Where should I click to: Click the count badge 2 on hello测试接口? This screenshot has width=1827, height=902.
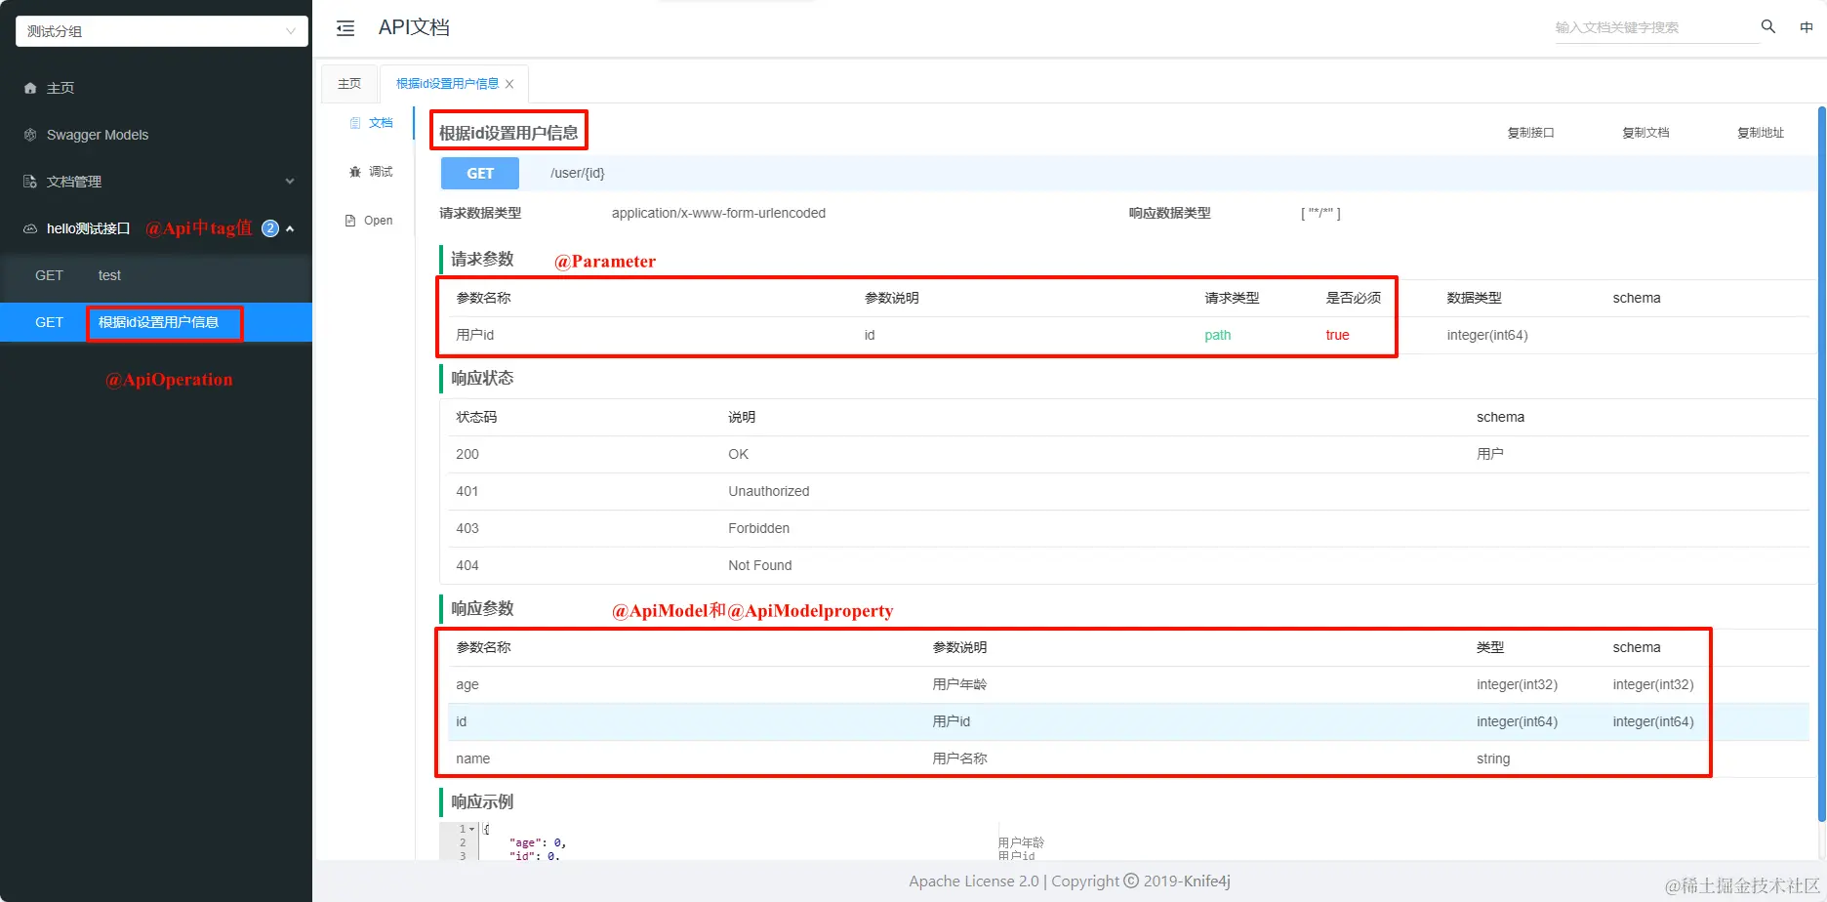(270, 228)
